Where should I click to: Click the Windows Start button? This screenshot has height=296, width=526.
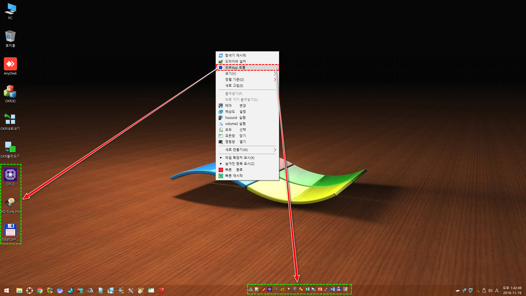[x=7, y=291]
